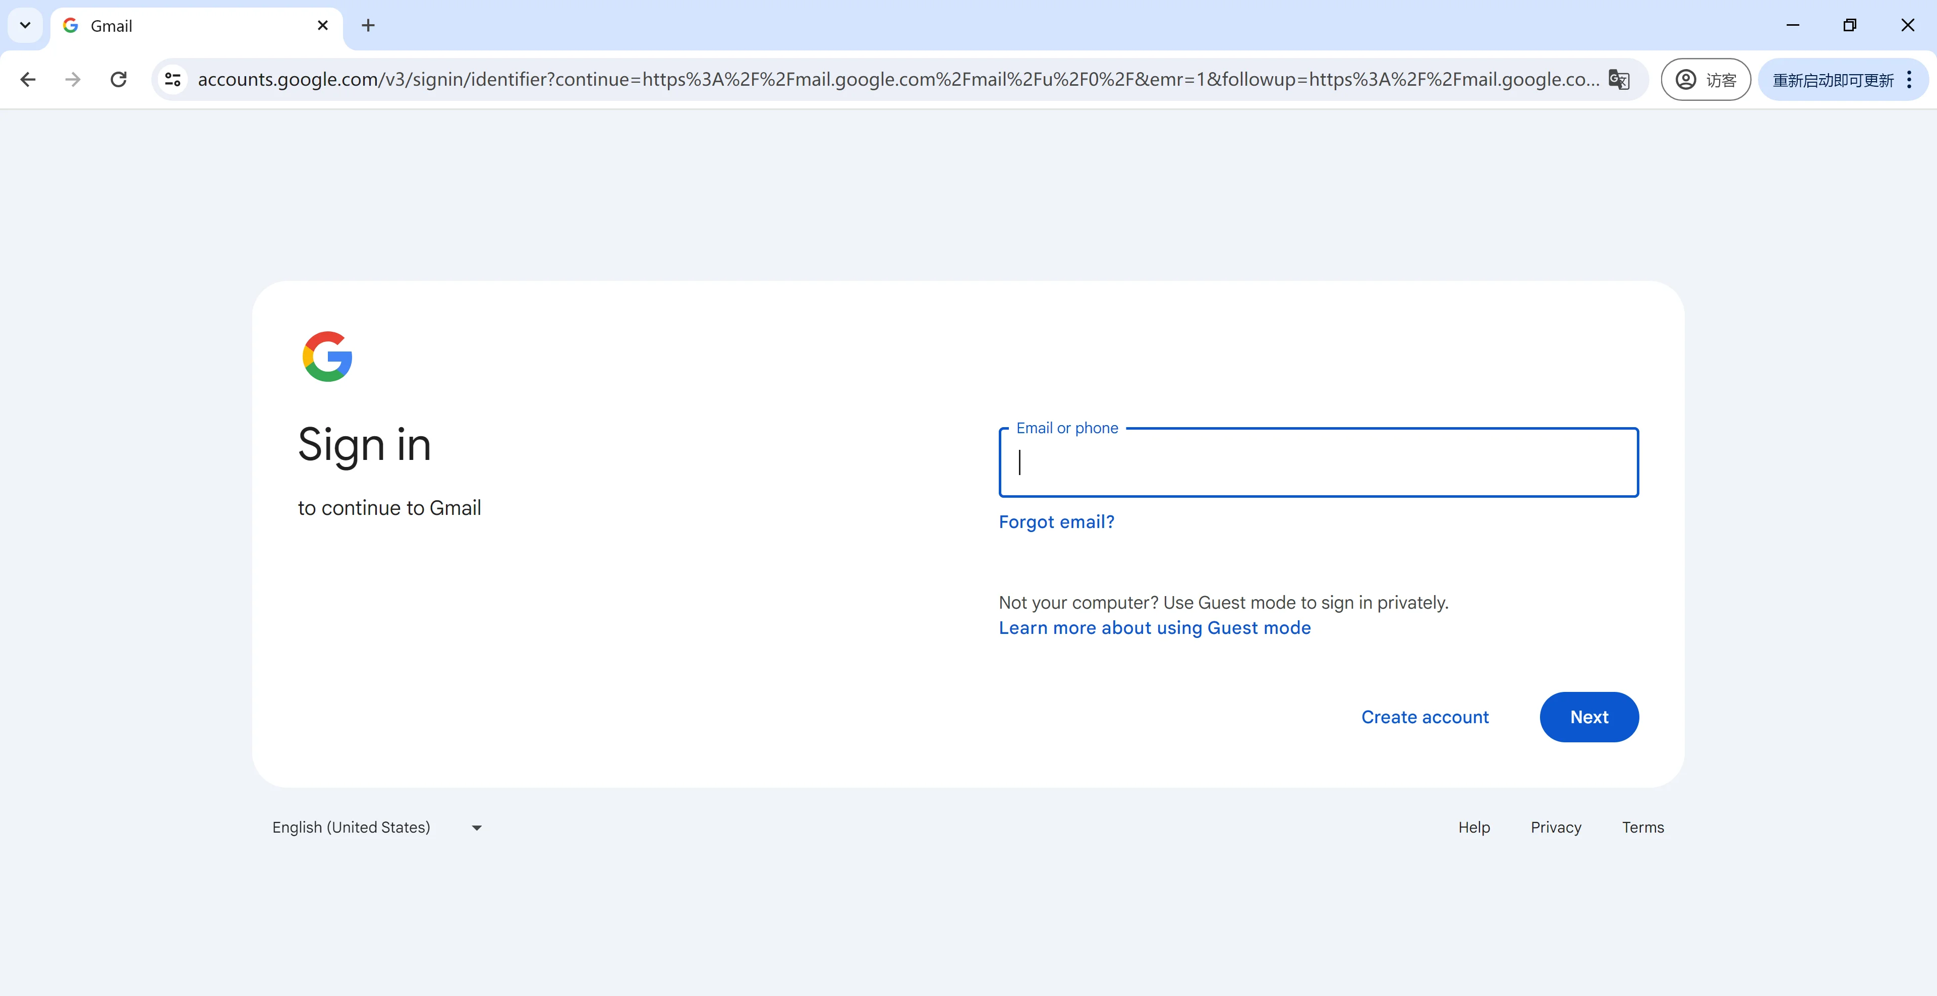This screenshot has width=1937, height=996.
Task: Click the 'Create account' button
Action: [1425, 717]
